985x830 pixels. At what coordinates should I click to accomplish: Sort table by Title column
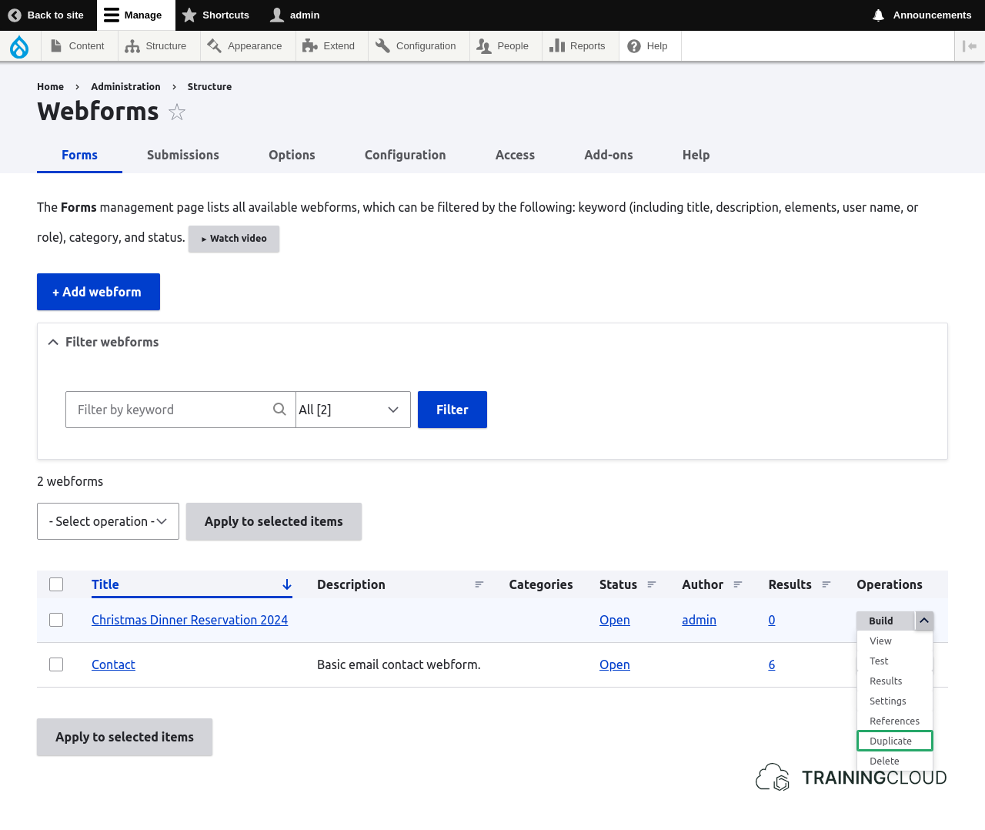(105, 584)
